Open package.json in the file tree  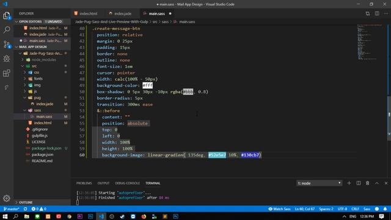pos(42,155)
